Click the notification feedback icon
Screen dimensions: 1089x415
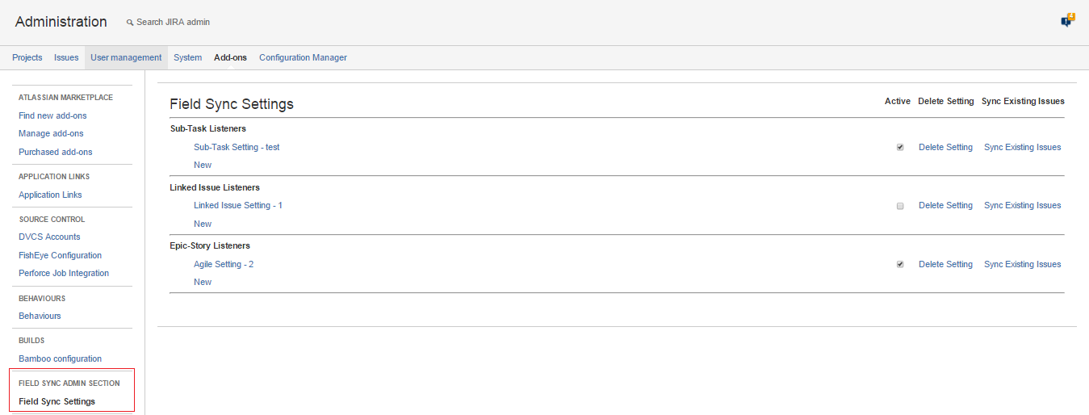tap(1066, 21)
